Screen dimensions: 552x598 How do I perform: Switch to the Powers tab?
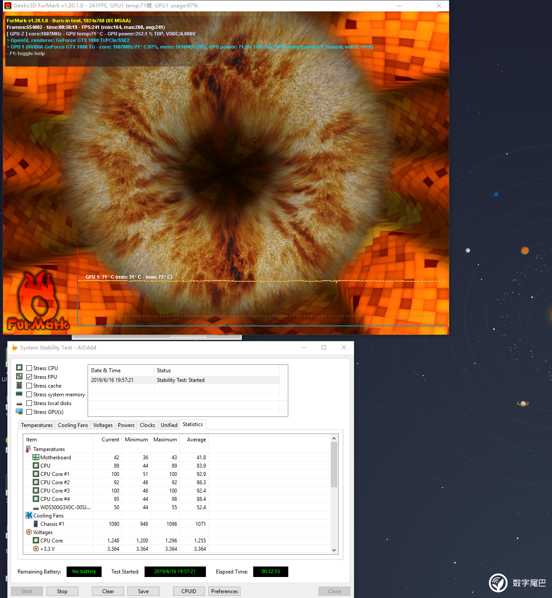tap(126, 425)
